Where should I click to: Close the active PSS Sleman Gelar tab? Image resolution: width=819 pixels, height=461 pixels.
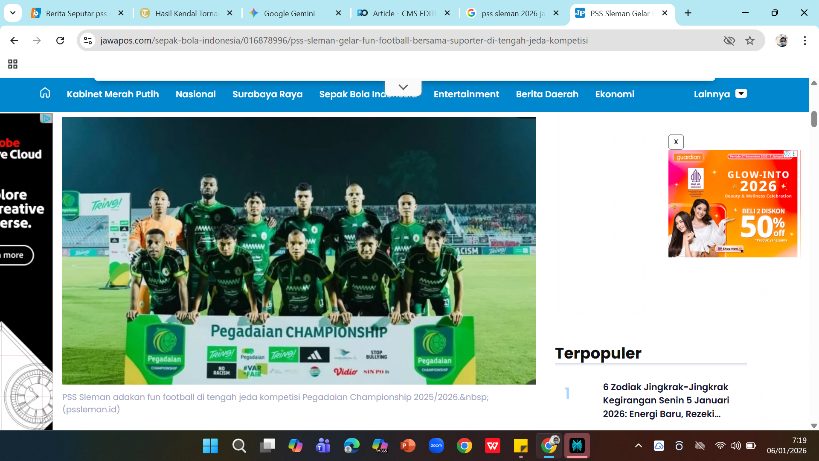coord(665,13)
